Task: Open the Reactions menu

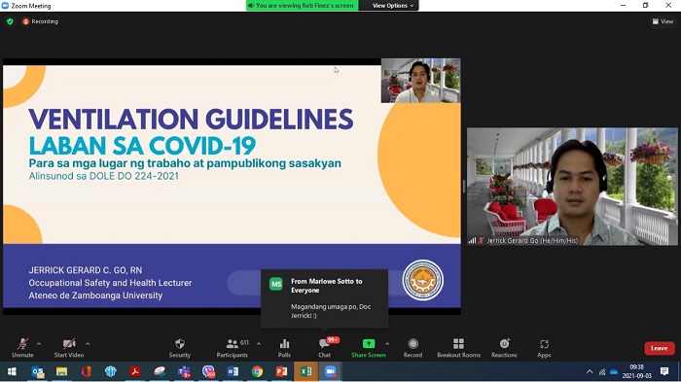Action: coord(504,348)
